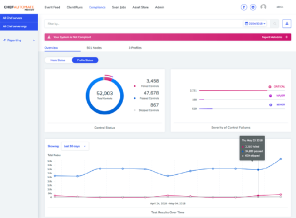Click the Control Status title
The height and width of the screenshot is (218, 296).
point(105,127)
